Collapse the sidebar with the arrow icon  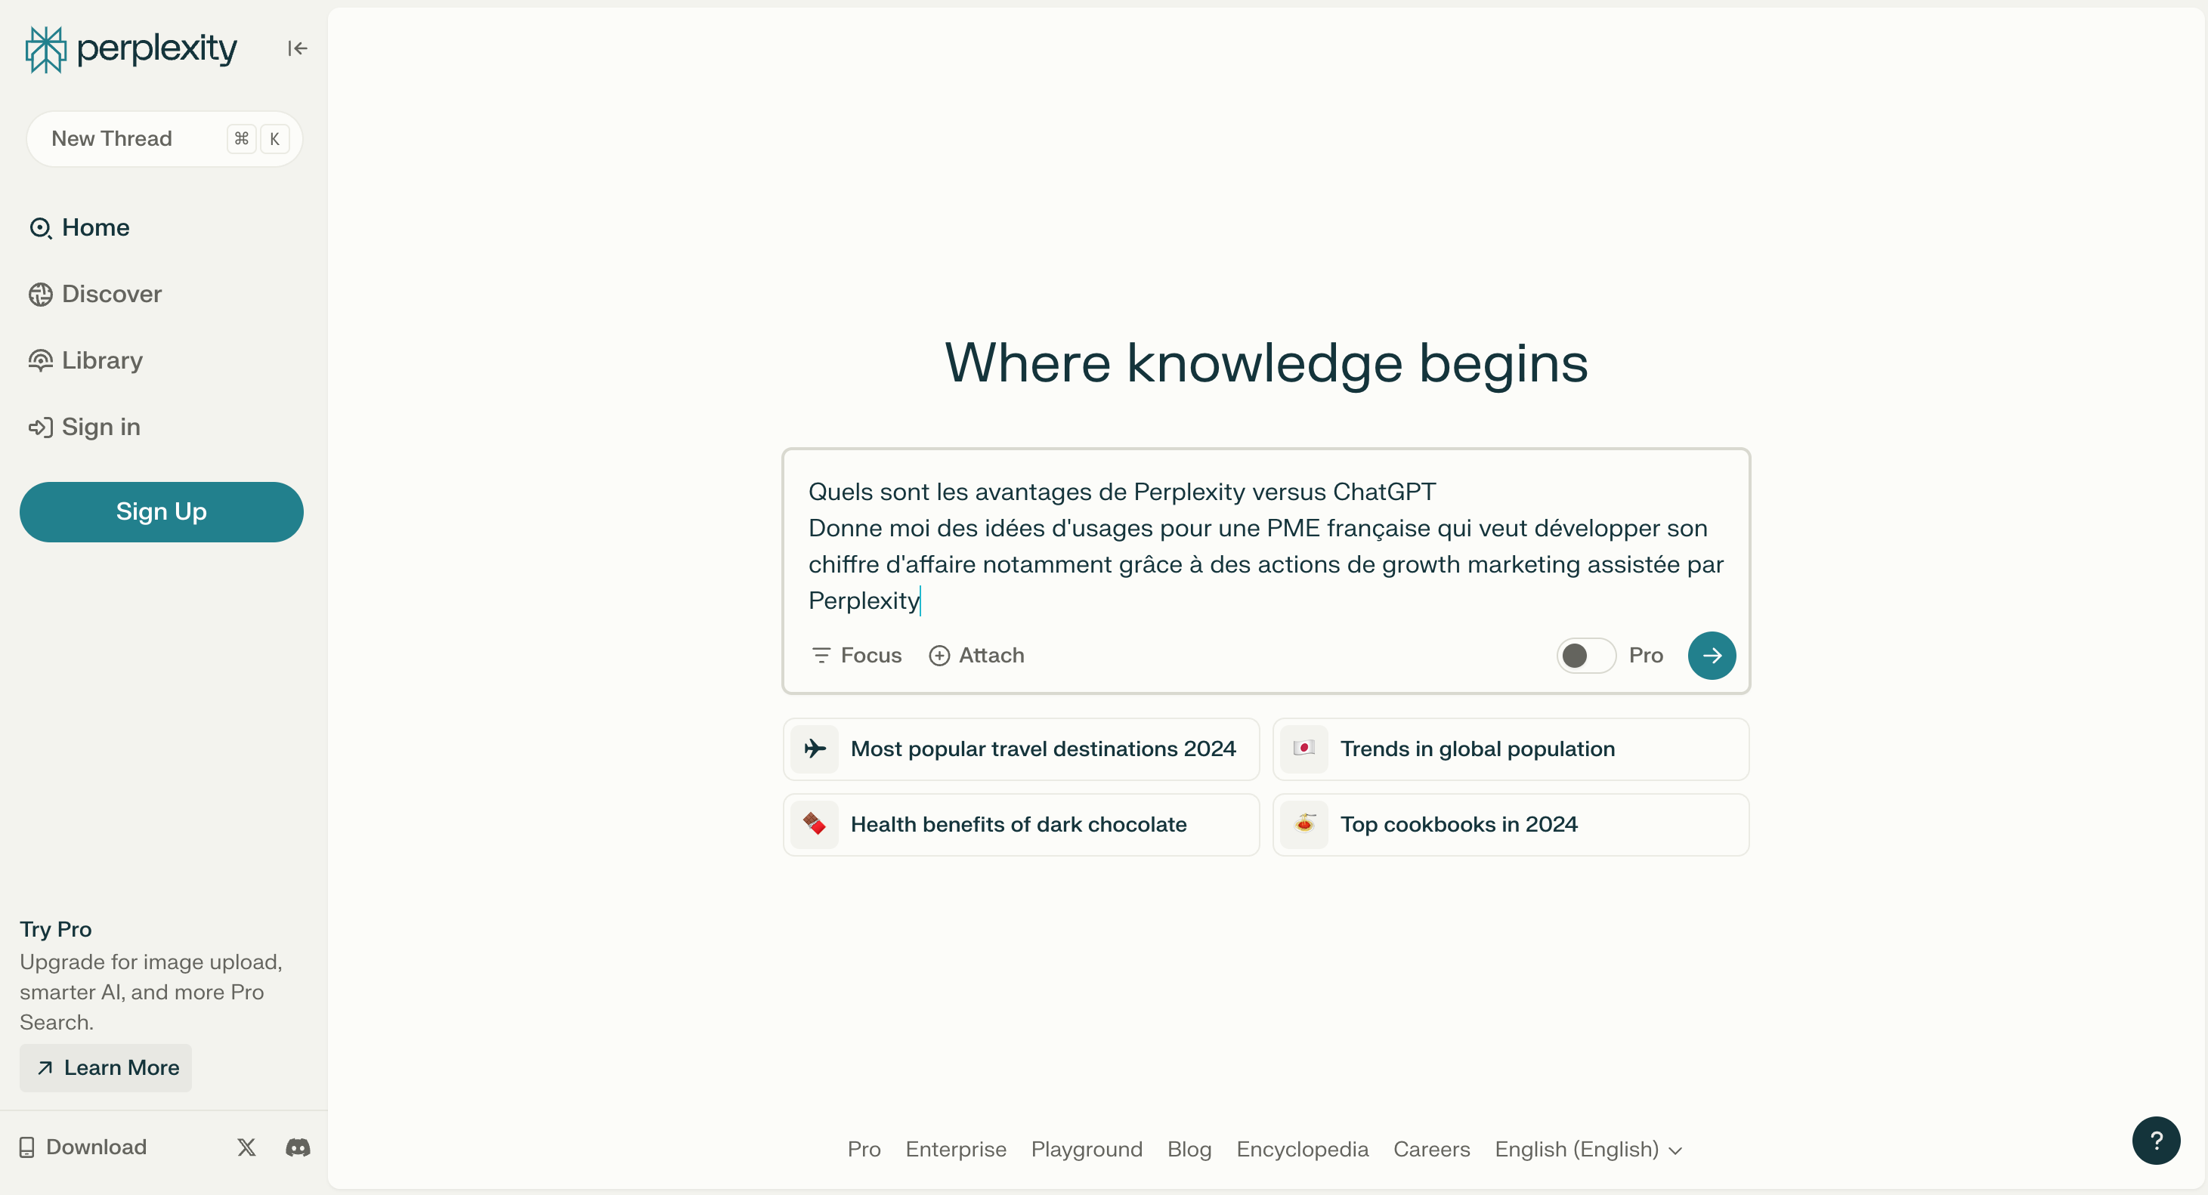click(298, 49)
